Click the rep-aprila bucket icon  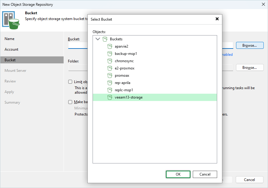(x=110, y=83)
